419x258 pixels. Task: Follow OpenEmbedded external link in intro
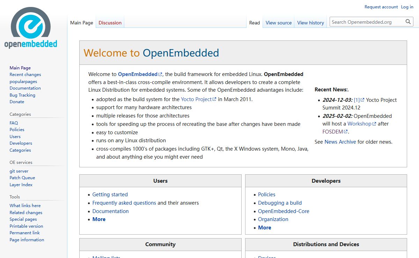140,74
